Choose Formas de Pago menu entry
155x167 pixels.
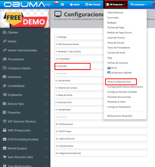[x=116, y=28]
